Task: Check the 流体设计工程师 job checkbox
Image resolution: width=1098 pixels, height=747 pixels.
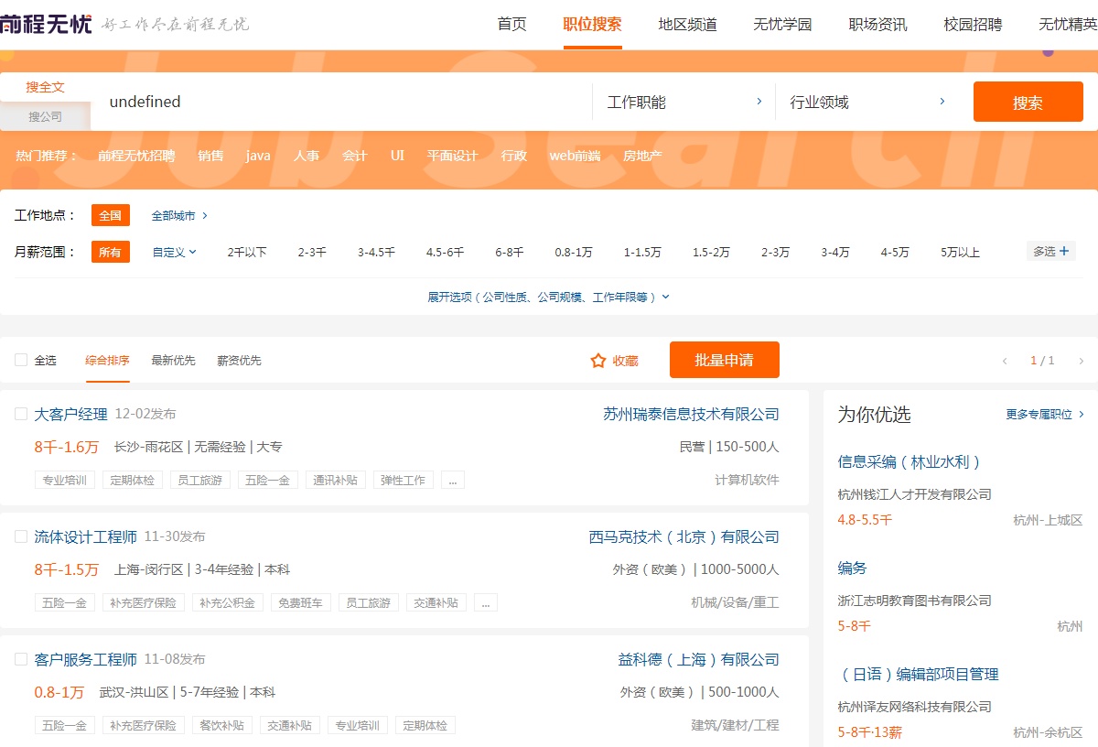Action: (21, 536)
